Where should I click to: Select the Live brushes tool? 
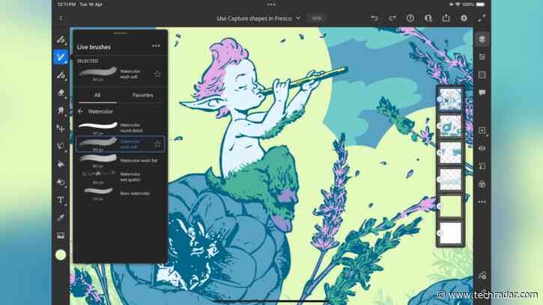click(61, 57)
